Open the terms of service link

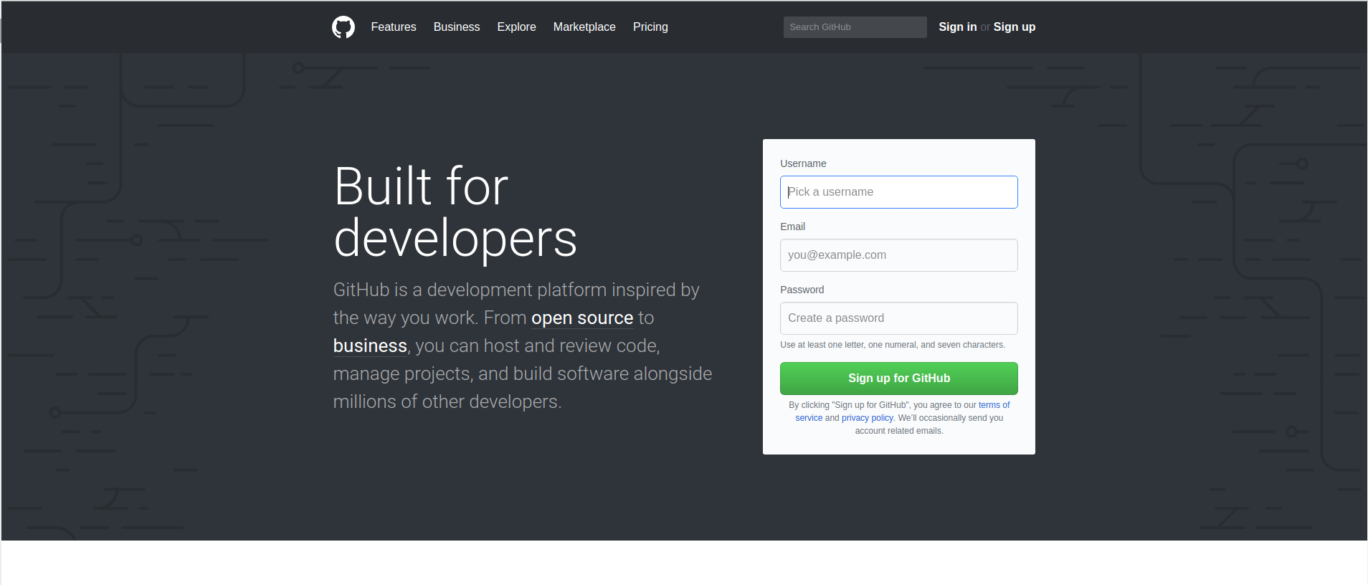point(994,405)
